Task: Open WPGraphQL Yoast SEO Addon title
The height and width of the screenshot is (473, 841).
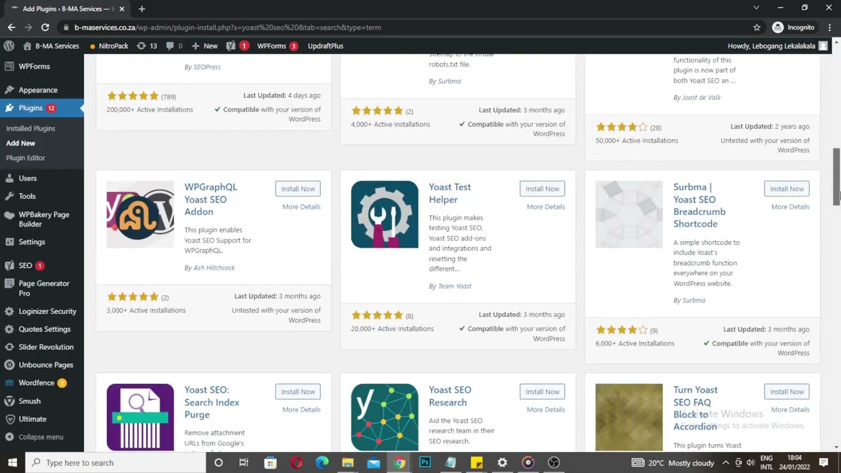Action: 210,199
